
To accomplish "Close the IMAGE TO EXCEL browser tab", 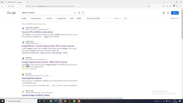I will tap(24, 2).
